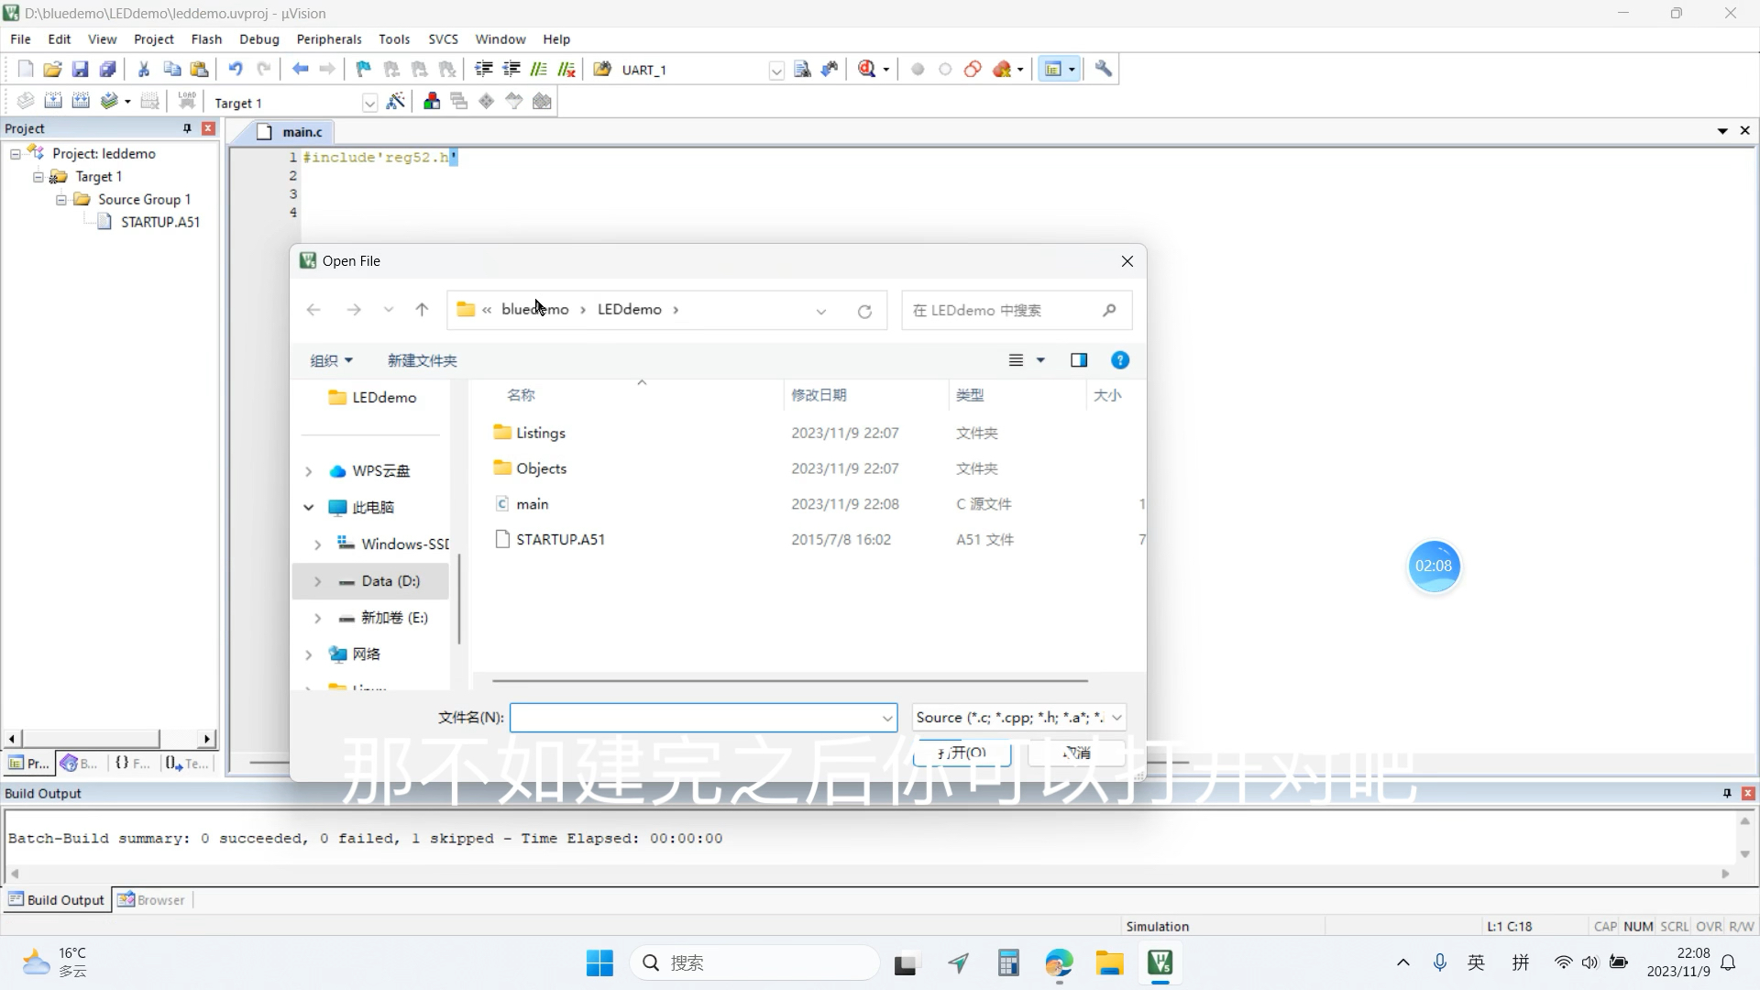Open the Source file type filter dropdown
The height and width of the screenshot is (990, 1760).
1116,718
